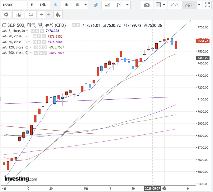Click the MA 20 value 7372.6150

pyautogui.click(x=55, y=37)
